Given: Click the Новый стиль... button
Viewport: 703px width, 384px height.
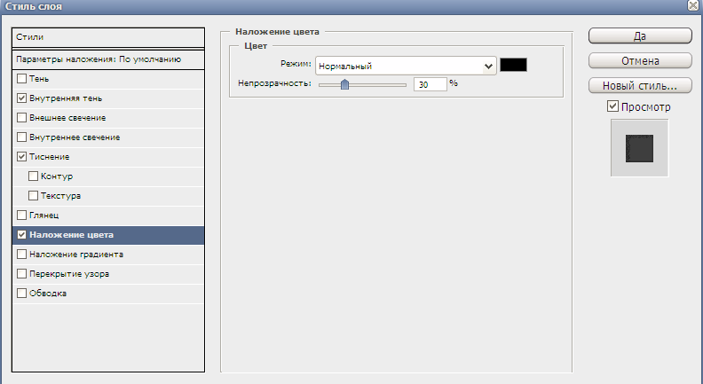Looking at the screenshot, I should click(640, 85).
